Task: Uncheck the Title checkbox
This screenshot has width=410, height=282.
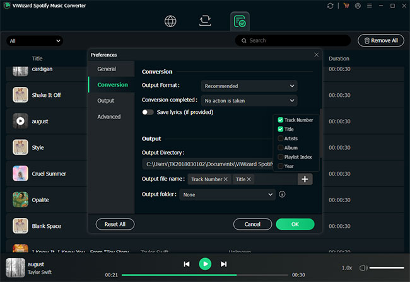Action: (280, 129)
